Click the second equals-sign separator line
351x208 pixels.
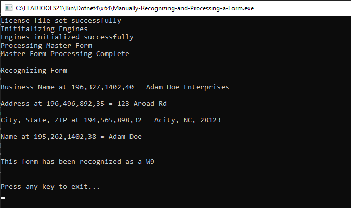[127, 170]
